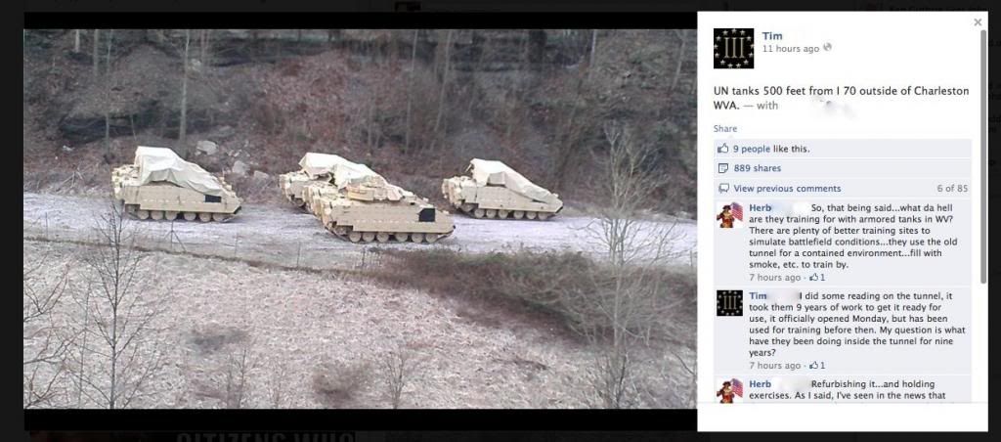Open Herb's name link on the first comment
The image size is (1001, 442).
pyautogui.click(x=760, y=207)
